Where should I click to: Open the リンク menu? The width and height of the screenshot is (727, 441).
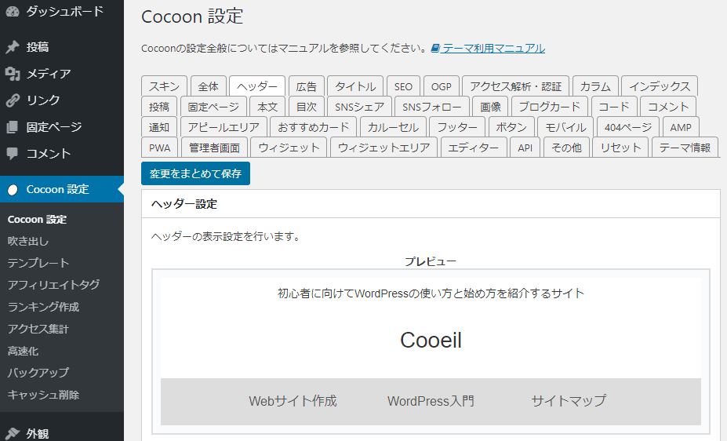(x=62, y=100)
